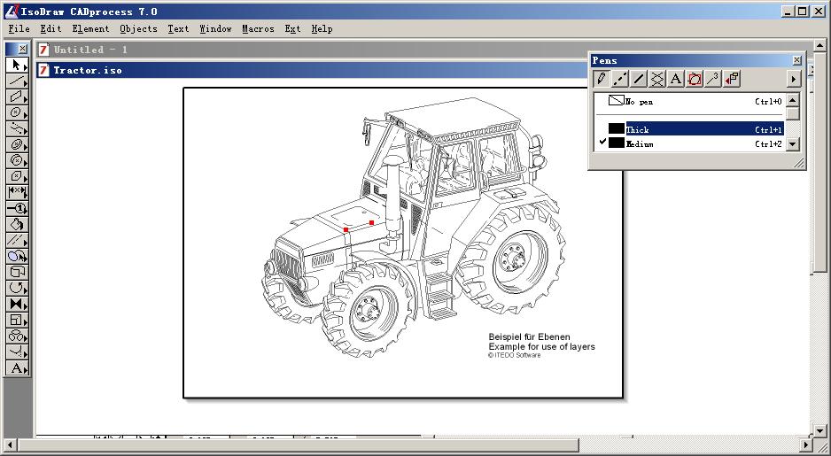
Task: Show the crossed-lines pattern tab in the Pens panel
Action: coord(656,79)
